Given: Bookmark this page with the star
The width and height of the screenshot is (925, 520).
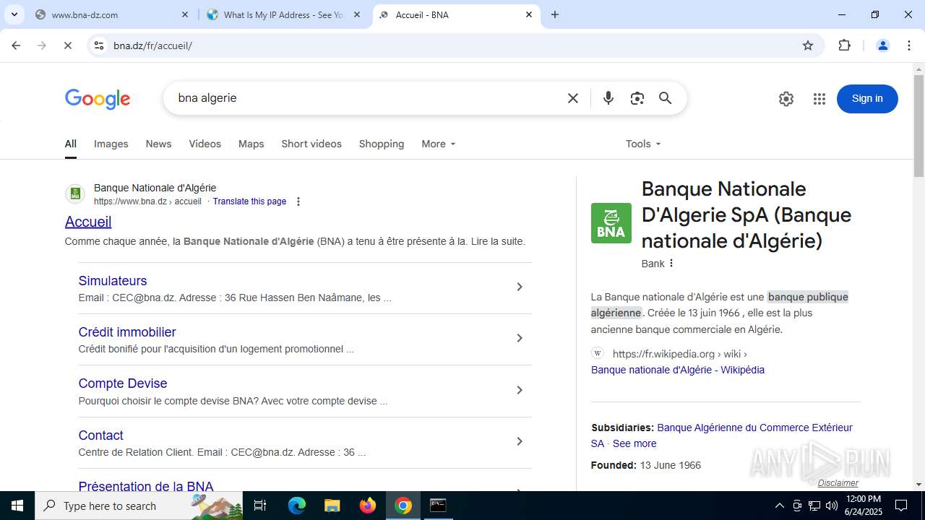Looking at the screenshot, I should tap(808, 45).
